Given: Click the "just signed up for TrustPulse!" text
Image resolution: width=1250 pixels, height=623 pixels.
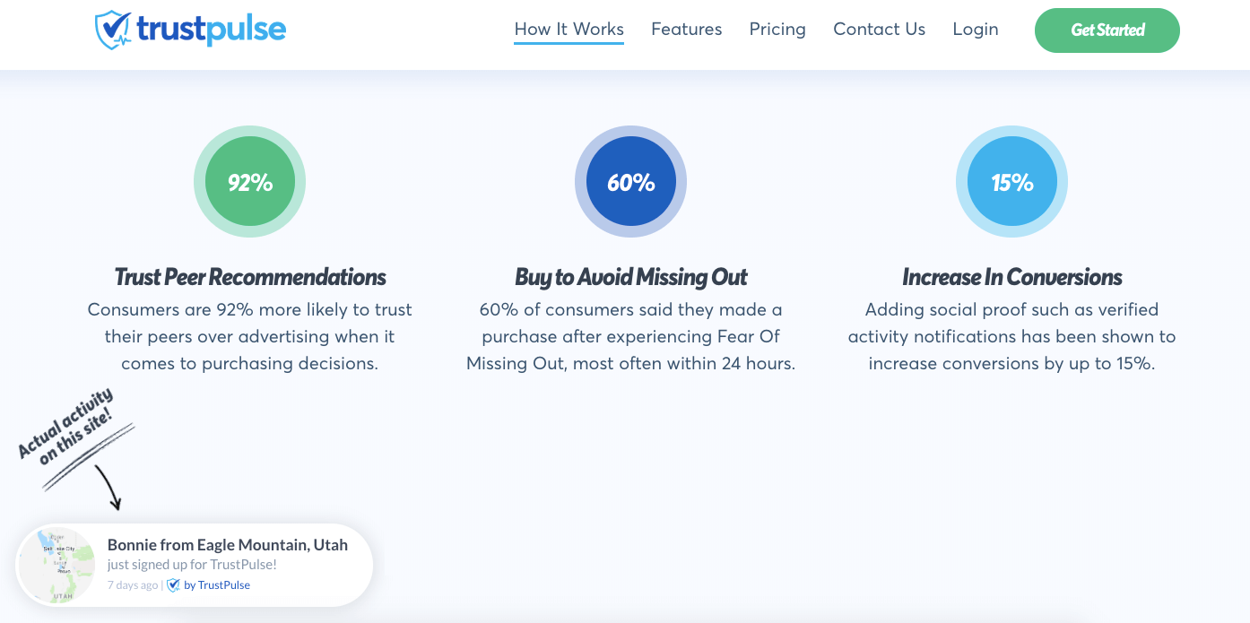Looking at the screenshot, I should point(192,565).
